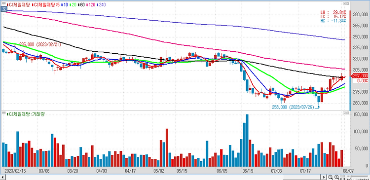
Task: Click the 365,000 price axis label
Action: pyautogui.click(x=361, y=26)
